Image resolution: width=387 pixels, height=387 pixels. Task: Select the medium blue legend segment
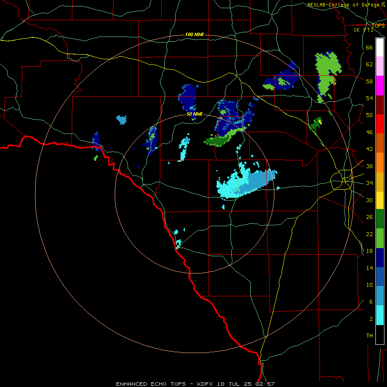pos(380,277)
